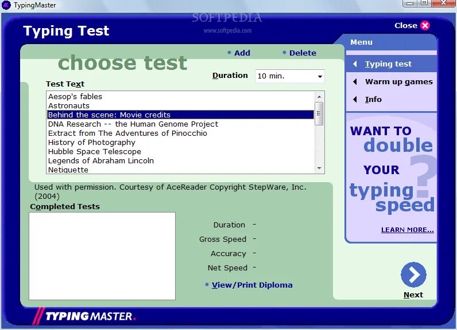
Task: Select Aesop's fables test text
Action: (180, 96)
